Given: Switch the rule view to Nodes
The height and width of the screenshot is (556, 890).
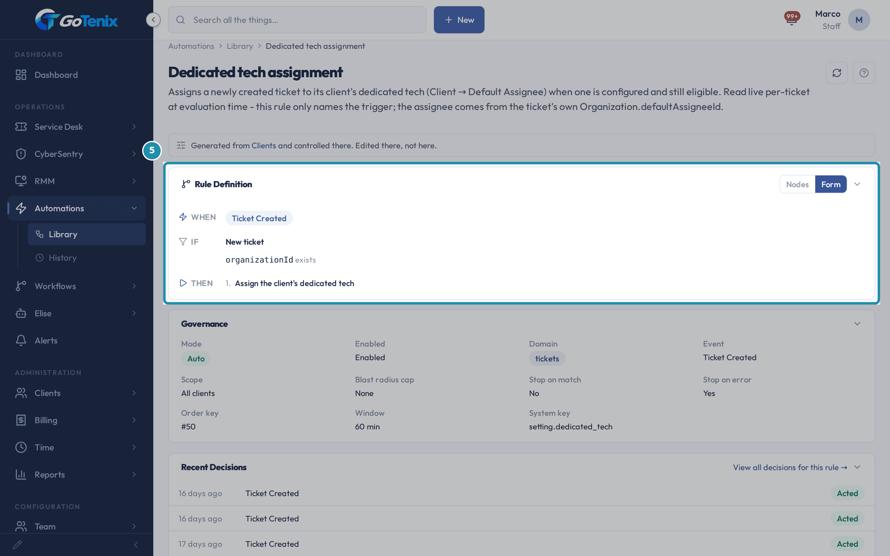Looking at the screenshot, I should click(x=797, y=184).
